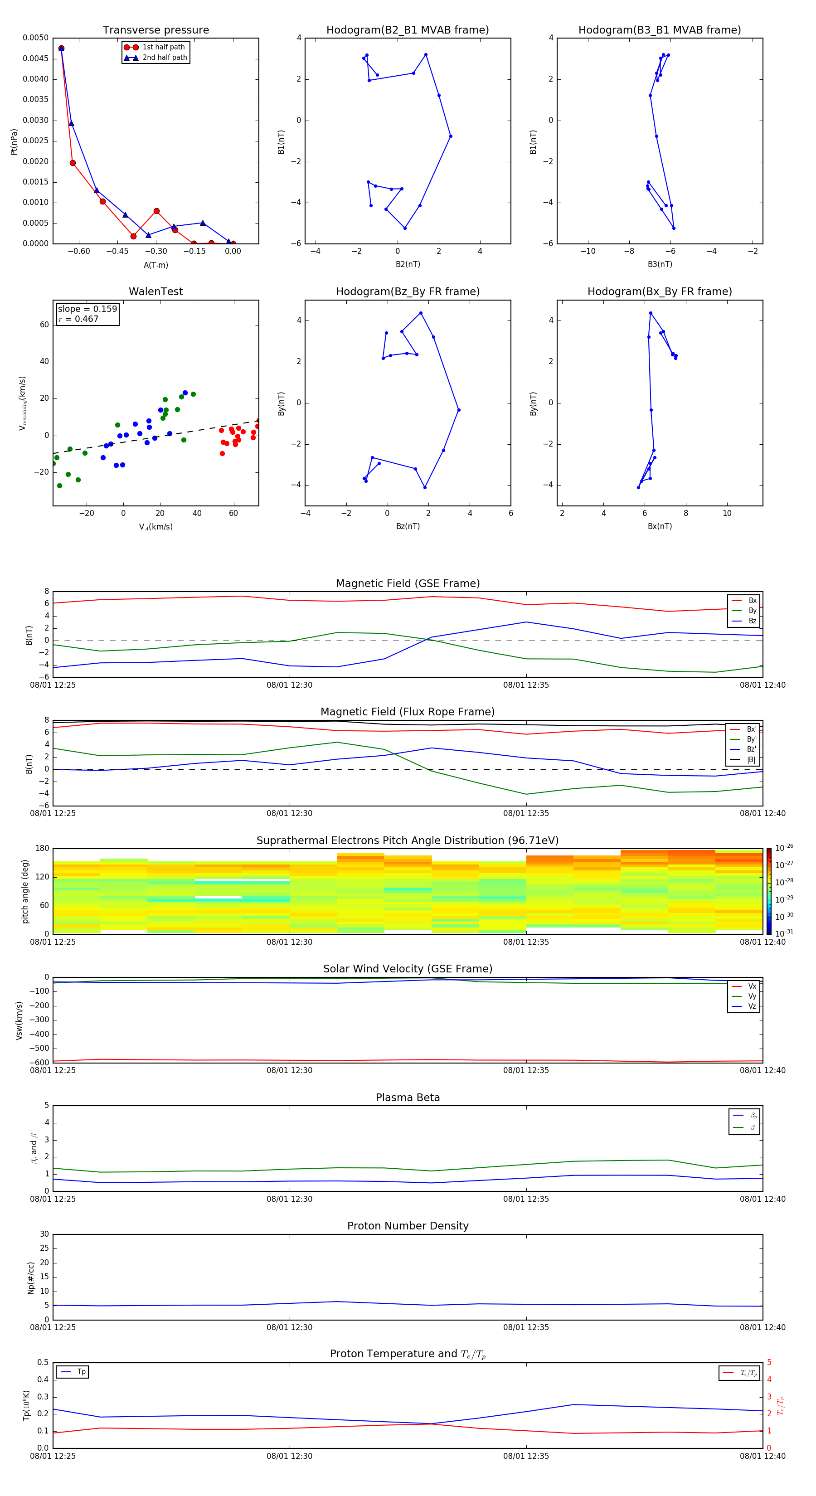The width and height of the screenshot is (816, 1496).
Task: Click the 'Transverse pressure' plot title
Action: coord(155,30)
